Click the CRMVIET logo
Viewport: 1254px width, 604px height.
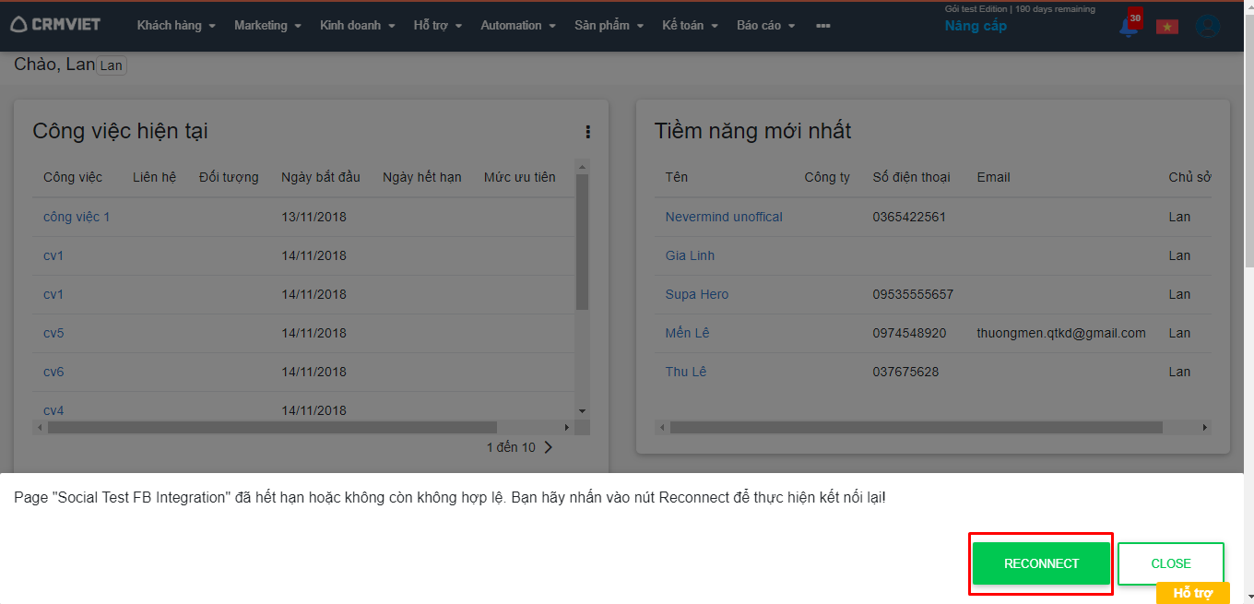click(55, 25)
